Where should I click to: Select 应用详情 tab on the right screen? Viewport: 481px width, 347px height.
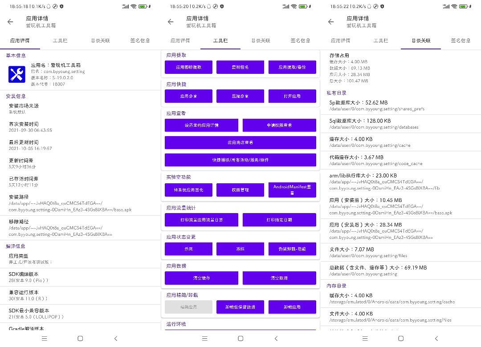coord(340,40)
